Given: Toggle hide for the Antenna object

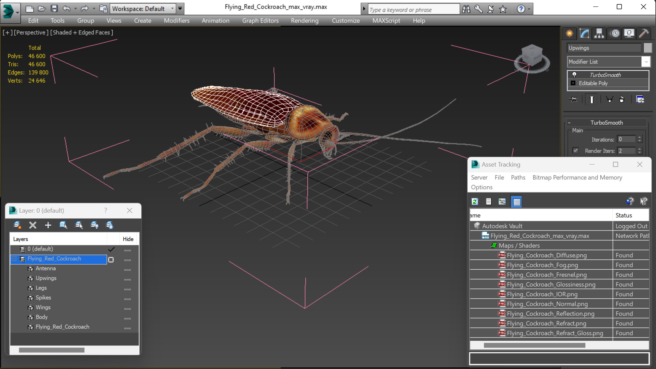Looking at the screenshot, I should coord(127,270).
